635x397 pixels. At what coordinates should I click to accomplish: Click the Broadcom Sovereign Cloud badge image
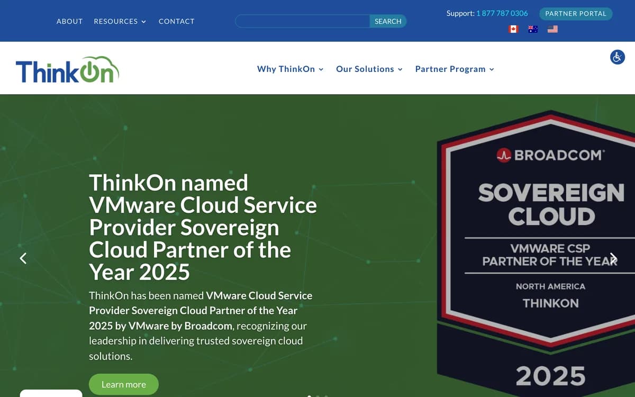[x=536, y=253]
